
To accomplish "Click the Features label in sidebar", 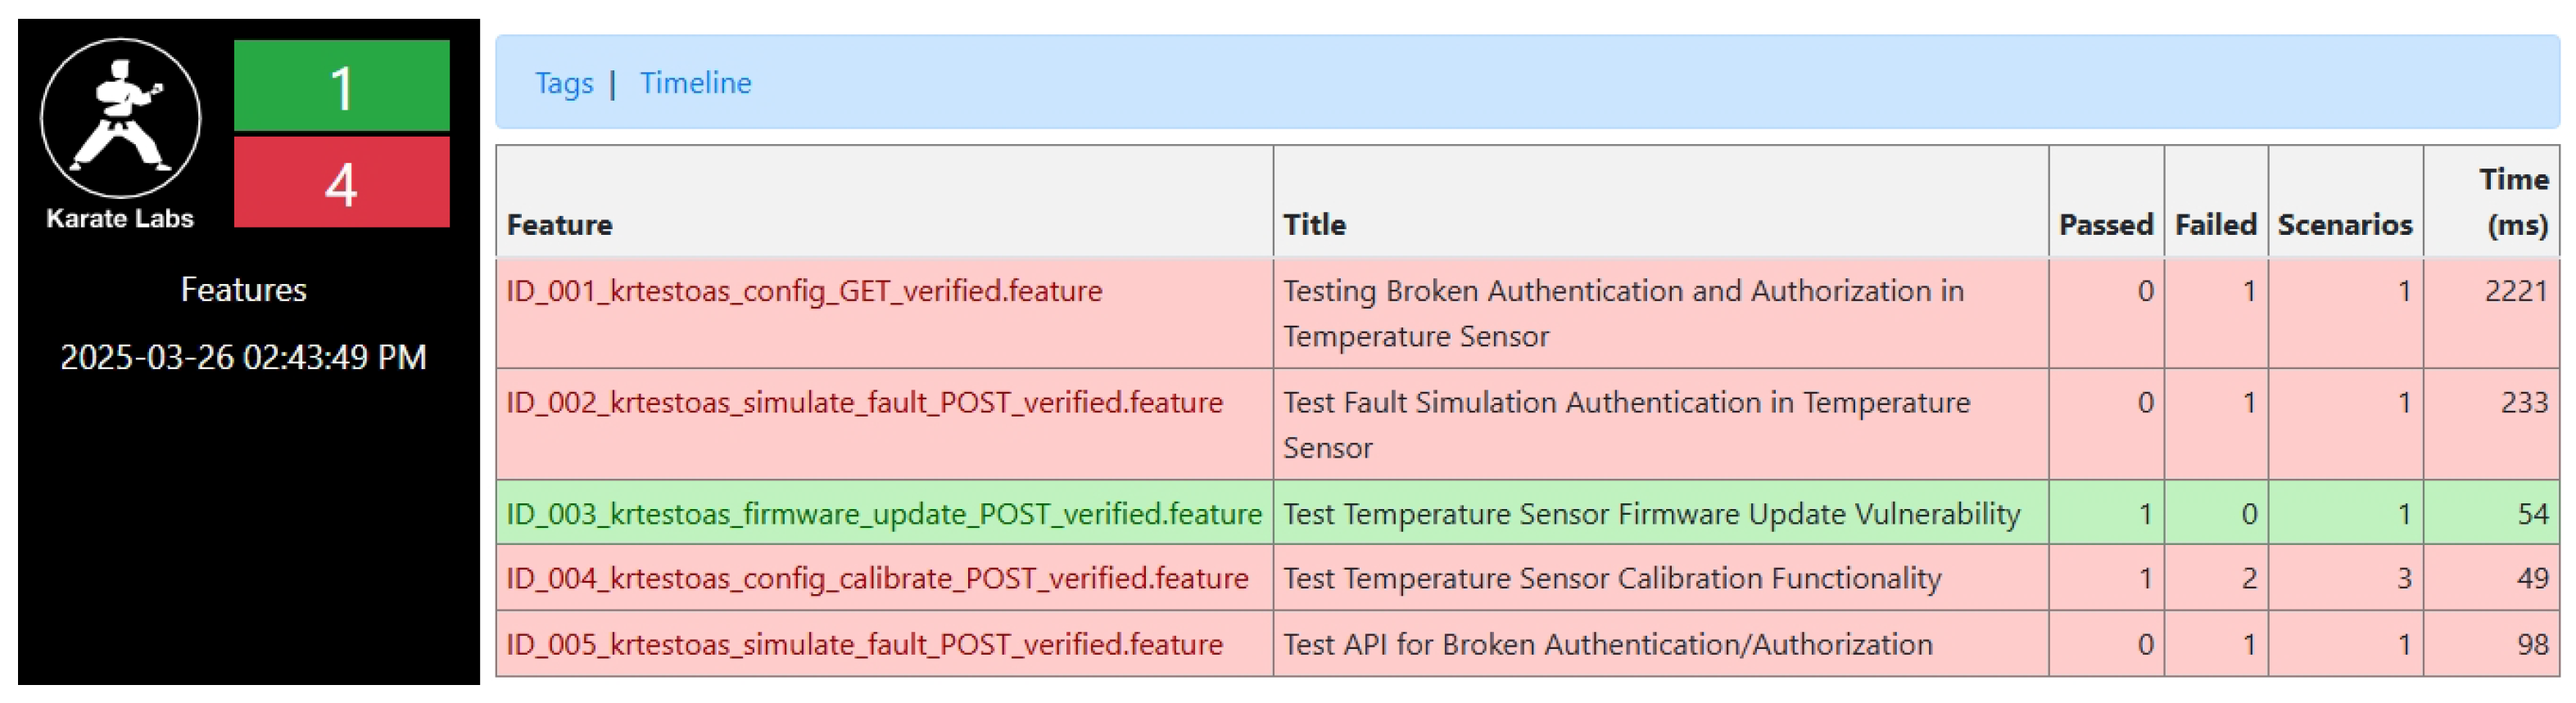I will (243, 290).
